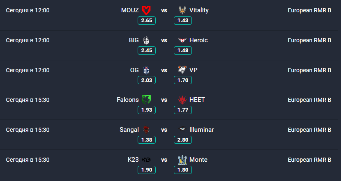Select the 1.43 odds for Vitality
Viewport: 341px width, 181px height.
click(x=183, y=21)
